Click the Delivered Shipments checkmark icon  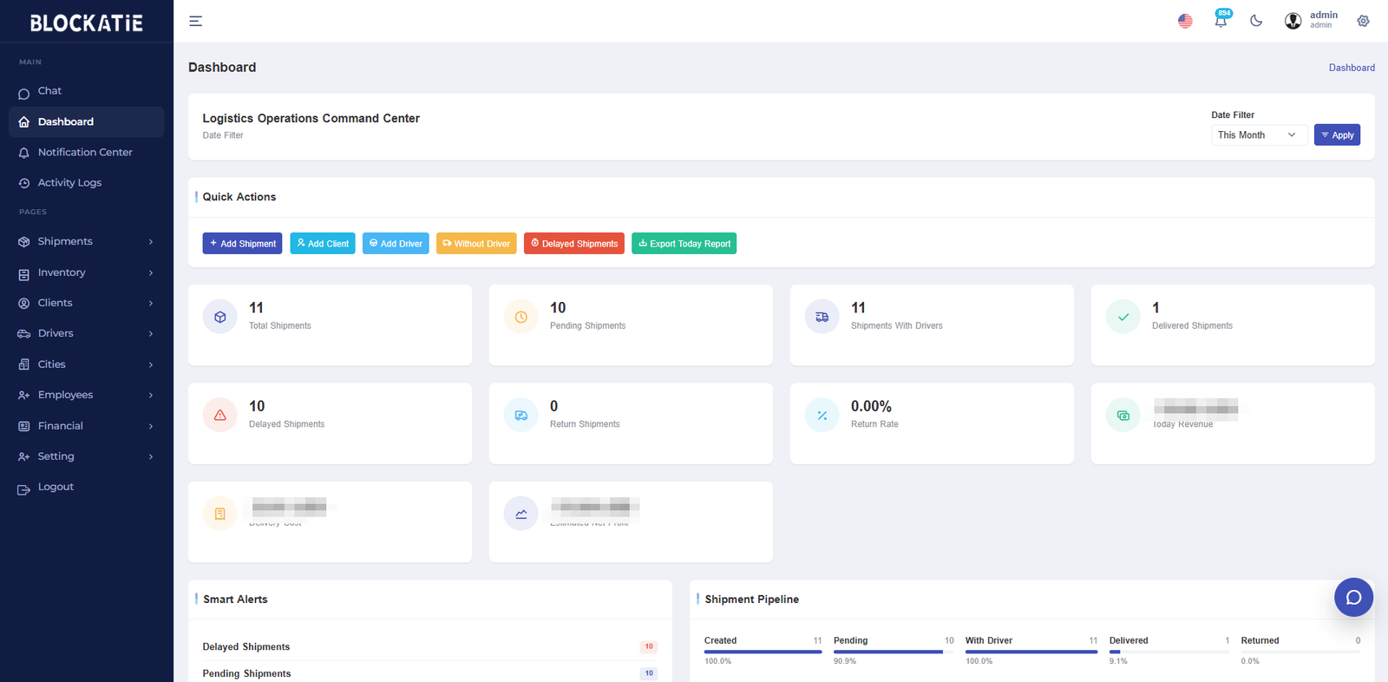tap(1123, 317)
